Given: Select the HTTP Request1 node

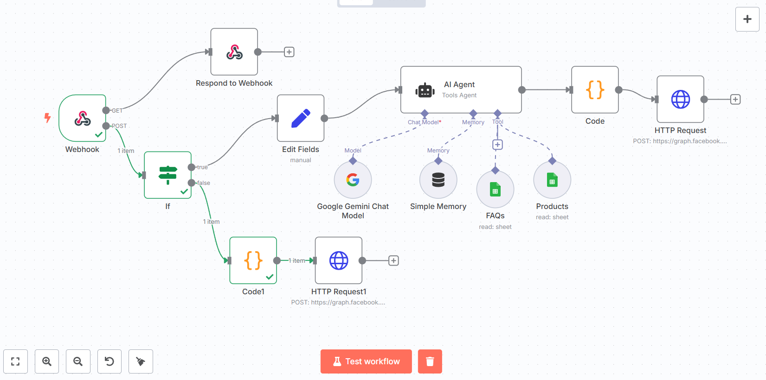Looking at the screenshot, I should pos(339,260).
